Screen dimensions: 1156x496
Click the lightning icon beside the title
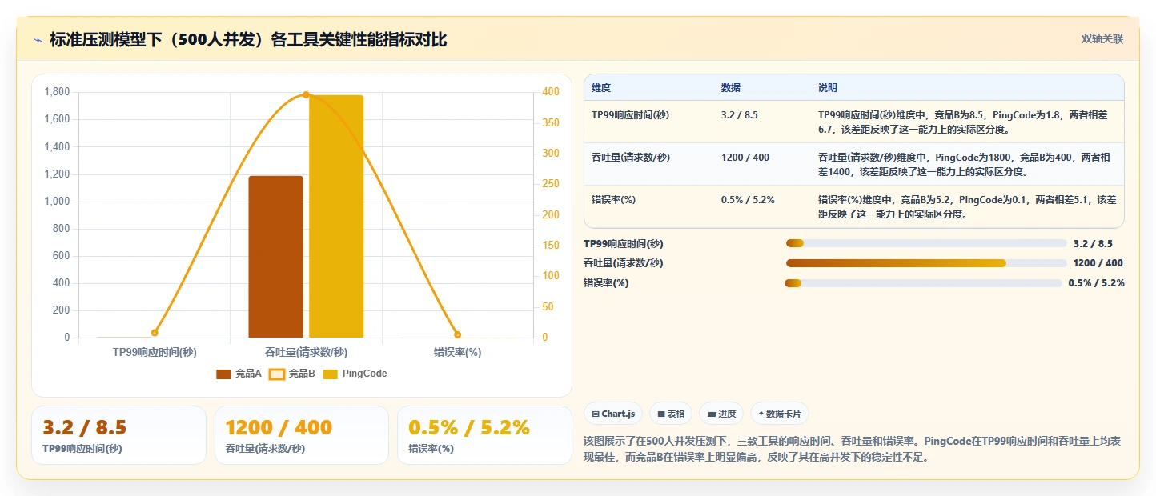pyautogui.click(x=38, y=40)
